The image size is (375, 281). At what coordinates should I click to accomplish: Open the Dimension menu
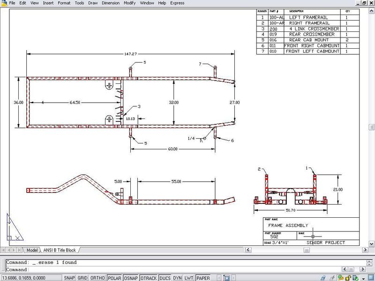[111, 3]
